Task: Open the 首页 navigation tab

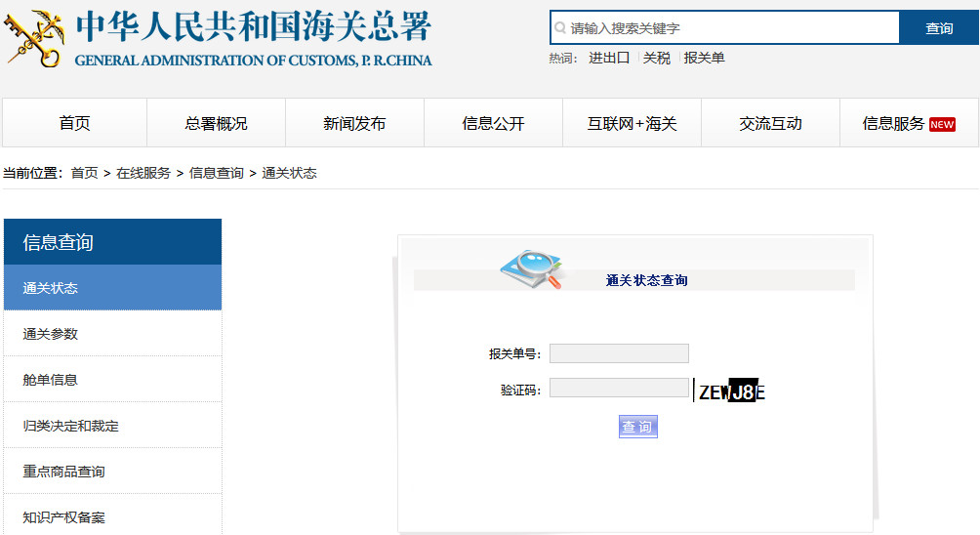Action: 74,123
